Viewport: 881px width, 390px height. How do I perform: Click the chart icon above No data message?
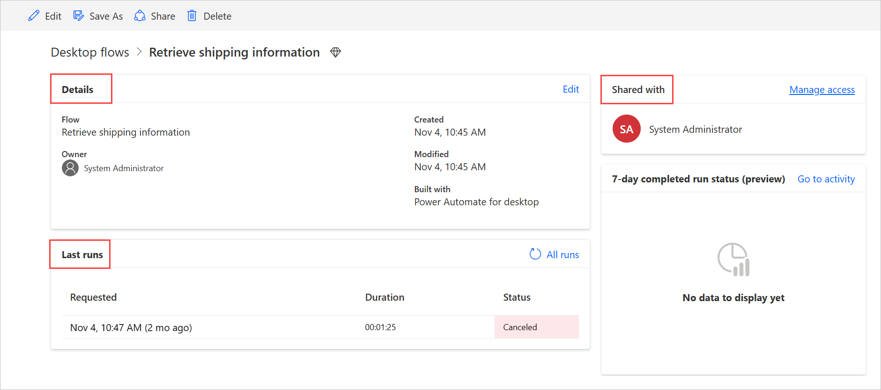coord(733,260)
